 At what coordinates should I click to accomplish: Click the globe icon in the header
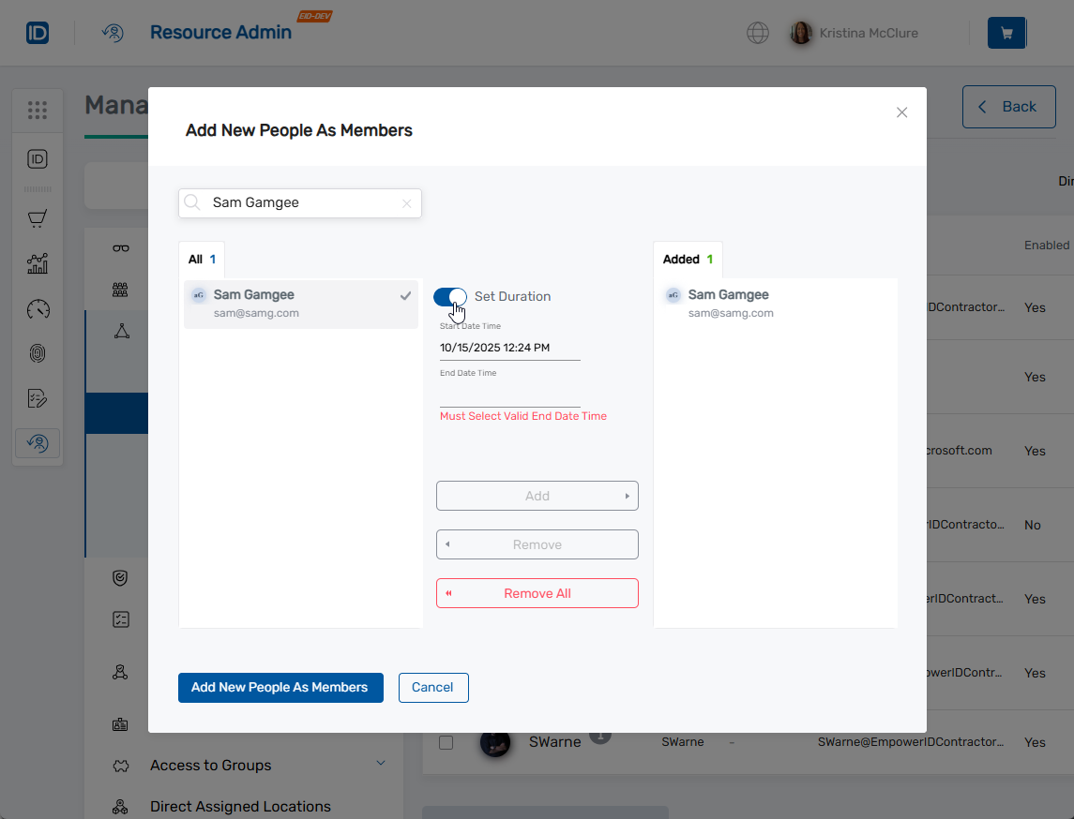pos(757,32)
